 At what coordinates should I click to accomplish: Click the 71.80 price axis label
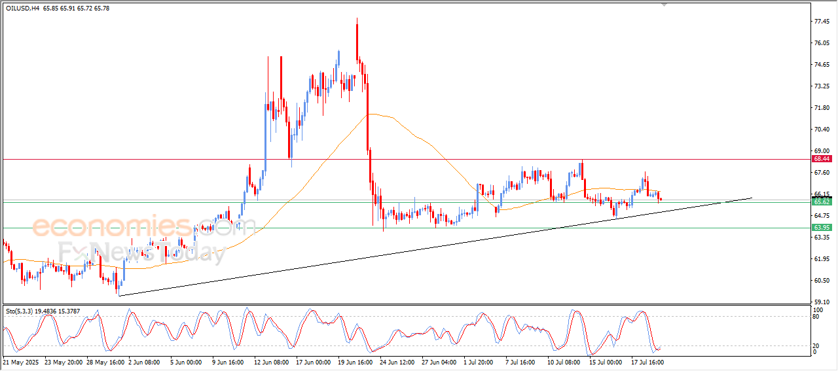(x=822, y=108)
